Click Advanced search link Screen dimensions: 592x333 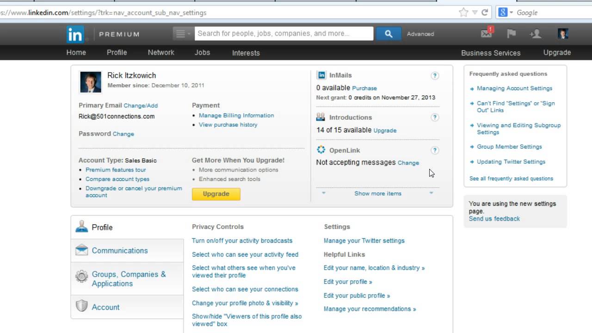[420, 34]
